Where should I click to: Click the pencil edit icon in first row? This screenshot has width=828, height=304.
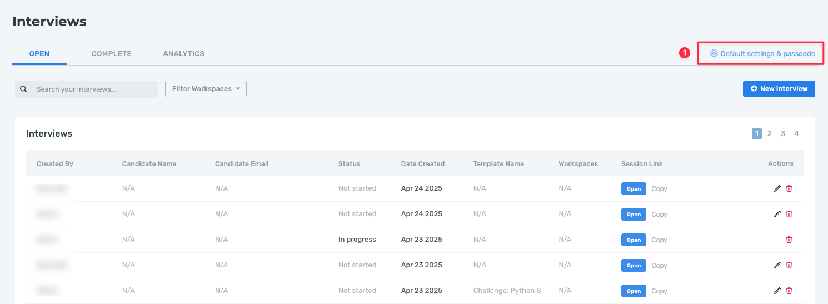(777, 188)
